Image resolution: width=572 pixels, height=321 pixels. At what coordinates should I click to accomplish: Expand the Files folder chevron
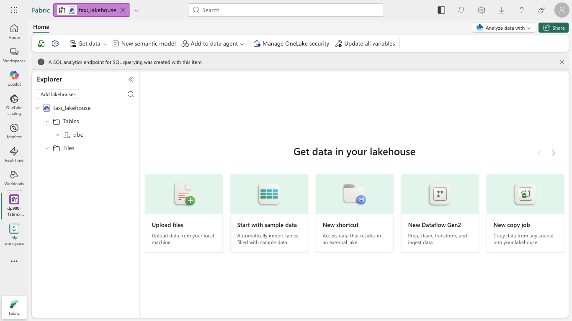click(x=47, y=148)
